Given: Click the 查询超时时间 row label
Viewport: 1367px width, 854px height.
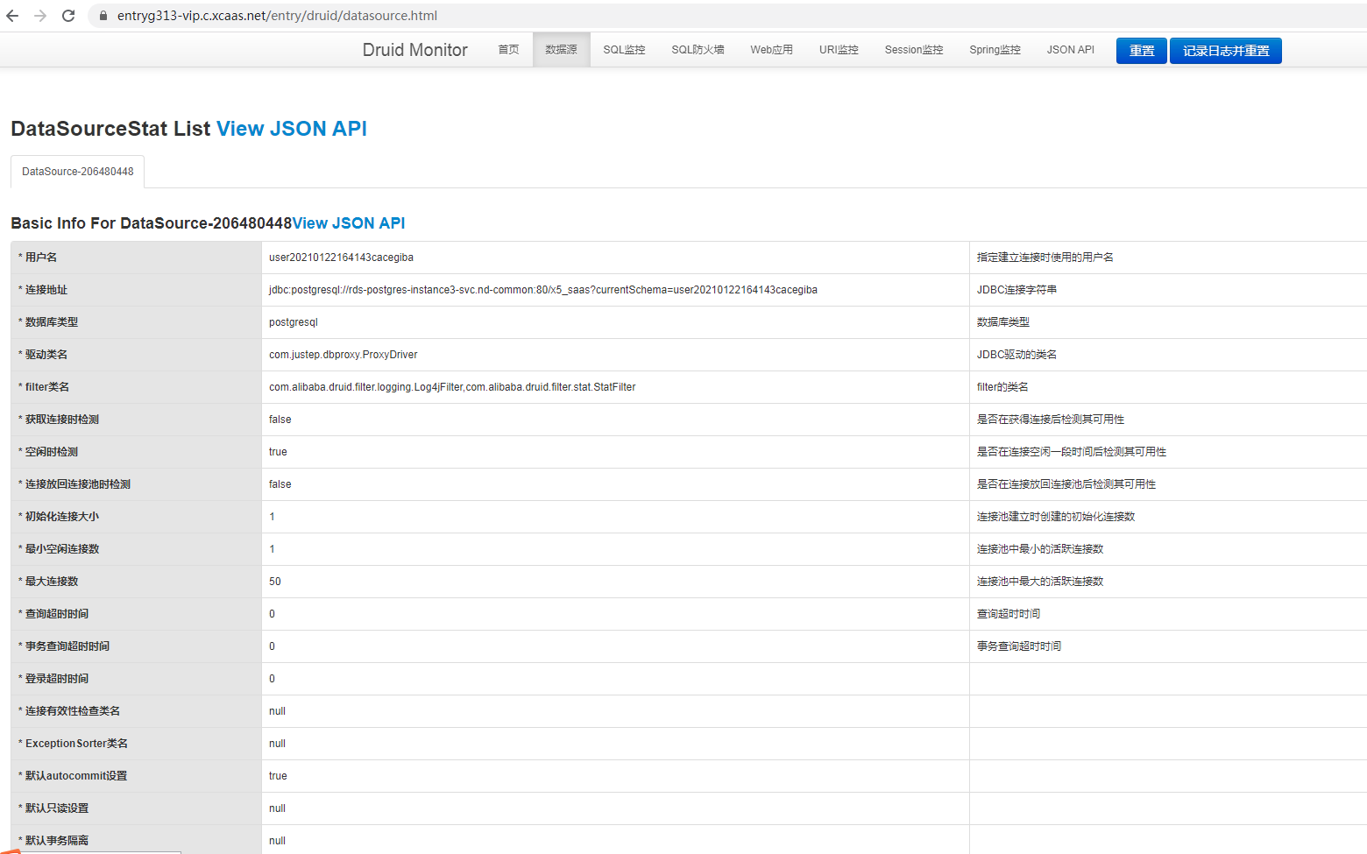Looking at the screenshot, I should pyautogui.click(x=56, y=614).
